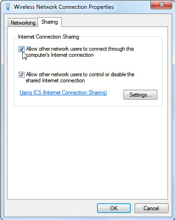This screenshot has width=175, height=220.
Task: Uncheck the allow users to connect checkbox
Action: (21, 49)
